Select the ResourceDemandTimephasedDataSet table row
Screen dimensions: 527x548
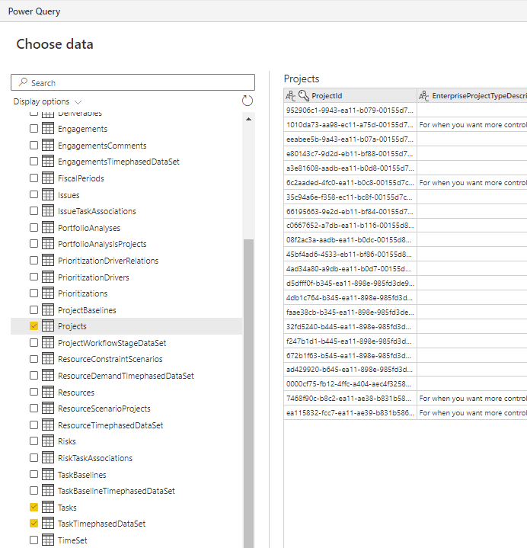click(x=126, y=376)
